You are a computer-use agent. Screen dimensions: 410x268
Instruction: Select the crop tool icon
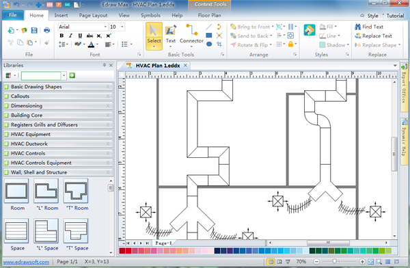coord(219,44)
